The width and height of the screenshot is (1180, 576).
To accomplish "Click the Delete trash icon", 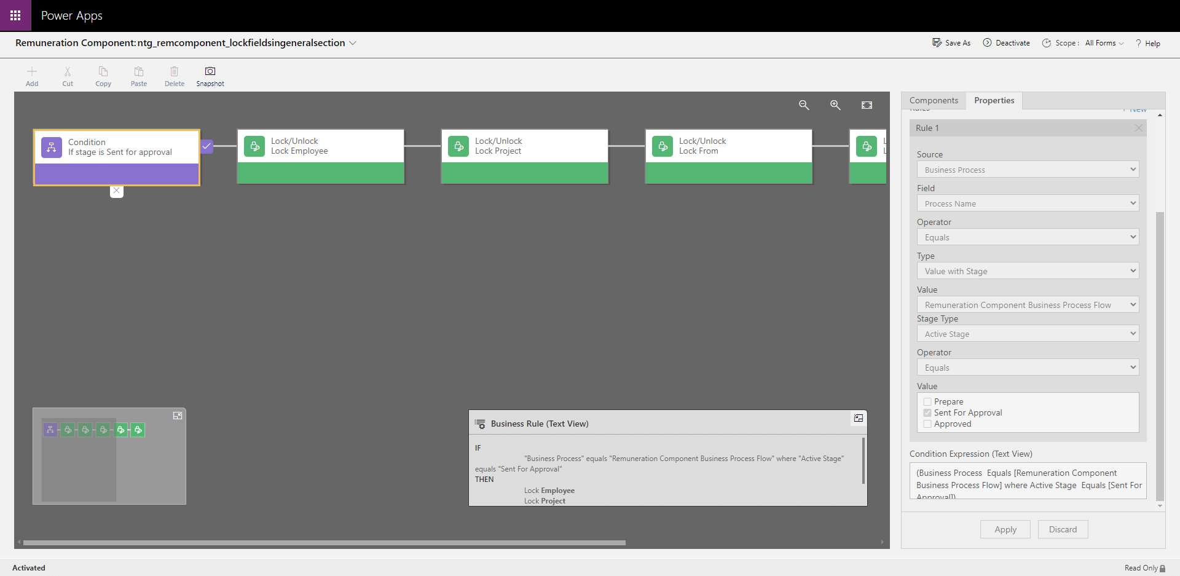I will [x=175, y=71].
